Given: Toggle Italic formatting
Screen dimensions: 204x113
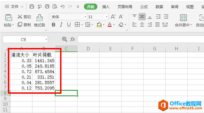Looking at the screenshot, I should pos(61,25).
